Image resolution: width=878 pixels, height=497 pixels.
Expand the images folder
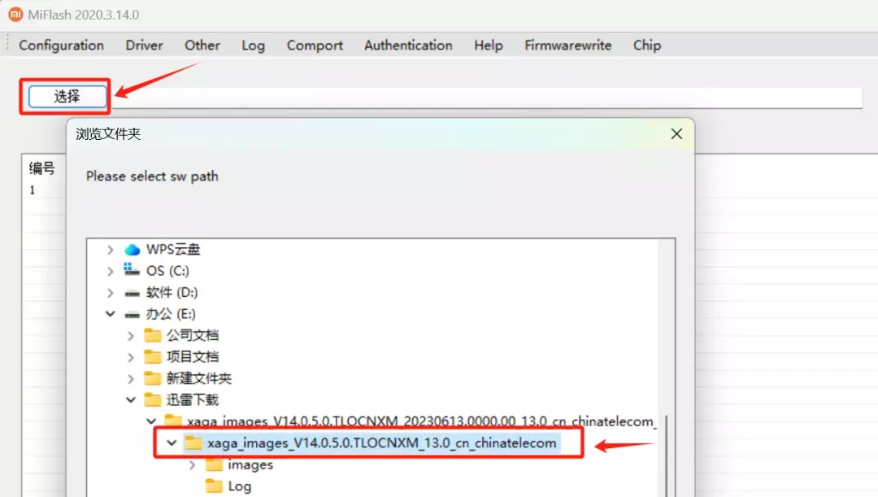[192, 465]
